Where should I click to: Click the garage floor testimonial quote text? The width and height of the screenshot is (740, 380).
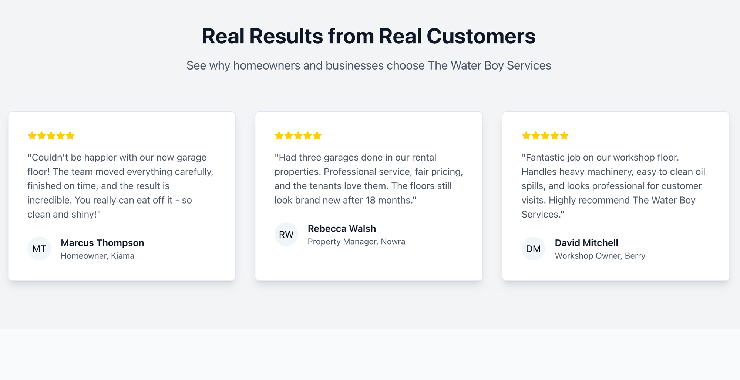point(121,186)
